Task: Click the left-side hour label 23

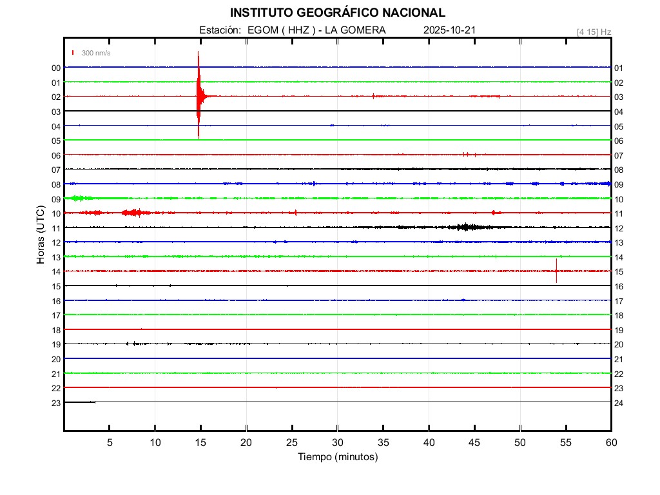Action: pos(56,403)
